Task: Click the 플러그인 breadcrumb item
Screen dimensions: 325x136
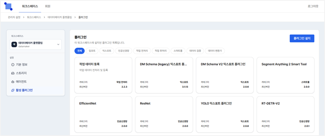Action: coord(83,17)
